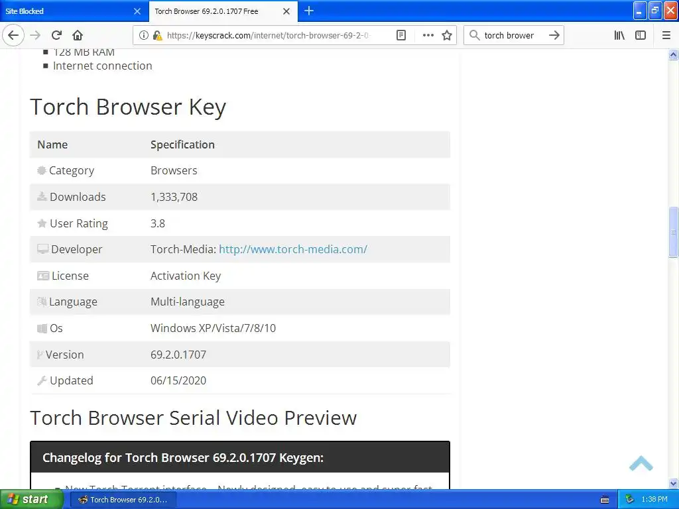
Task: Click the 'Name' column header
Action: pos(52,144)
